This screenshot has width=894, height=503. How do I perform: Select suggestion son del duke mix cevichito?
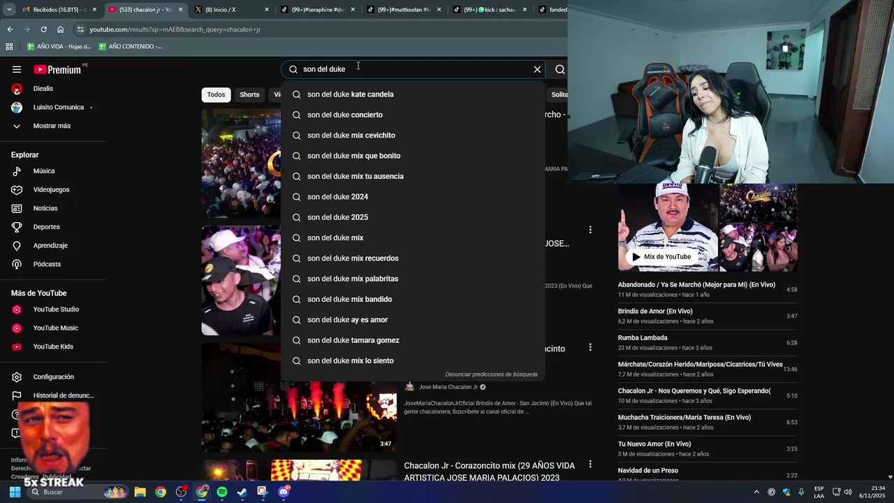coord(412,136)
